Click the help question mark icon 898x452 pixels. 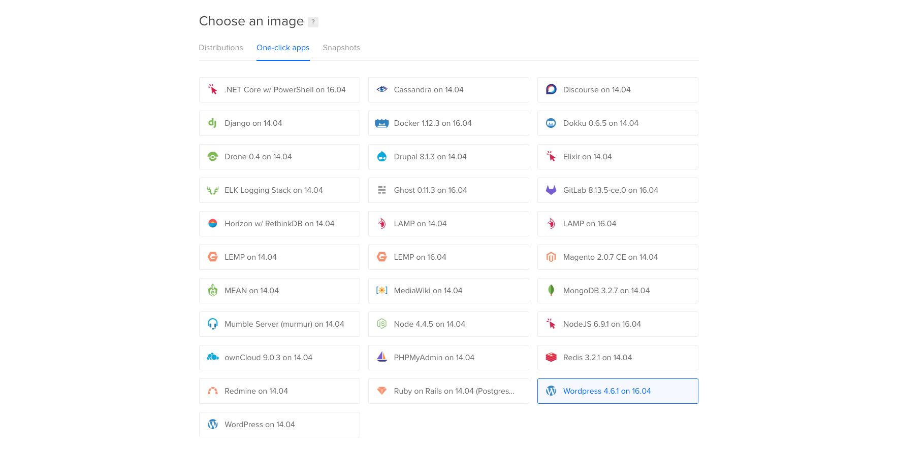pyautogui.click(x=313, y=22)
